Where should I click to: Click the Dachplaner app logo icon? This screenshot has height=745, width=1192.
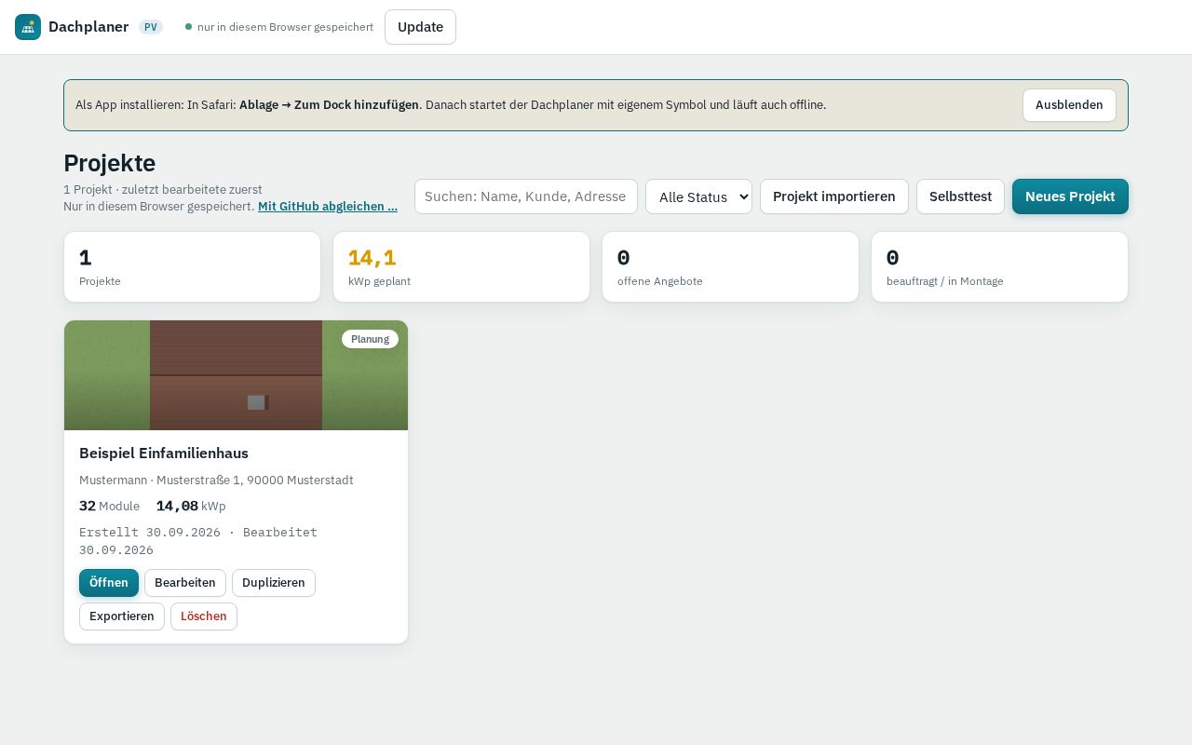28,27
